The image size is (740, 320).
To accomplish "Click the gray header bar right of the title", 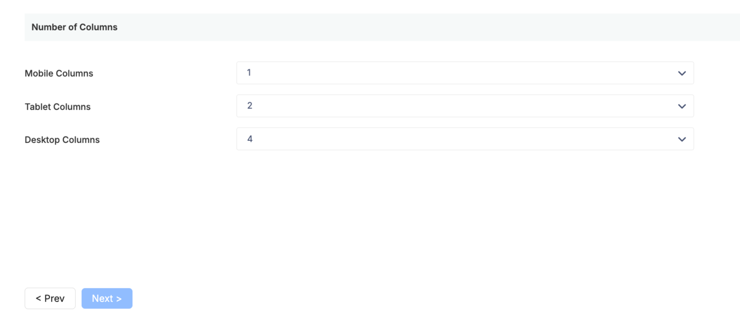I will click(428, 27).
